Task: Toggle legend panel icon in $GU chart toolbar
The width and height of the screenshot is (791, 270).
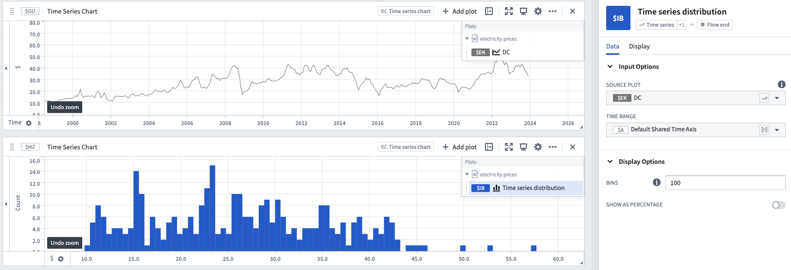Action: 489,11
